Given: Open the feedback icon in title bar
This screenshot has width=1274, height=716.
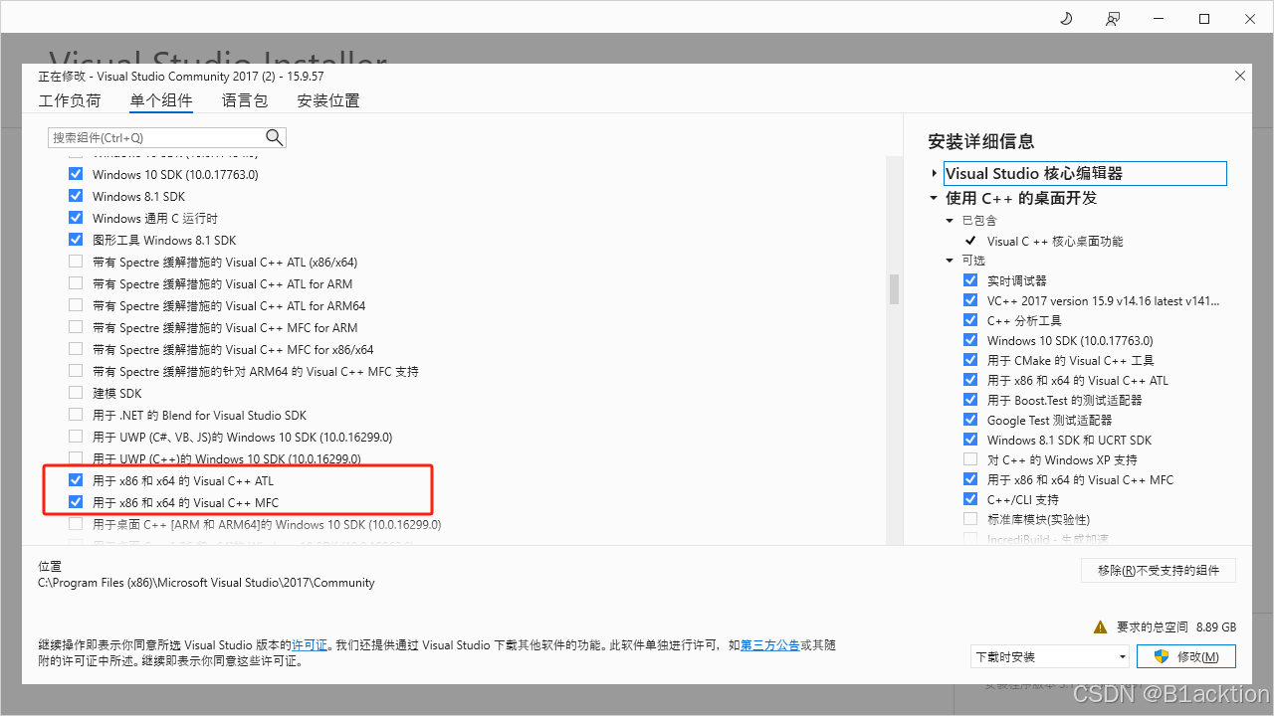Looking at the screenshot, I should pos(1112,19).
